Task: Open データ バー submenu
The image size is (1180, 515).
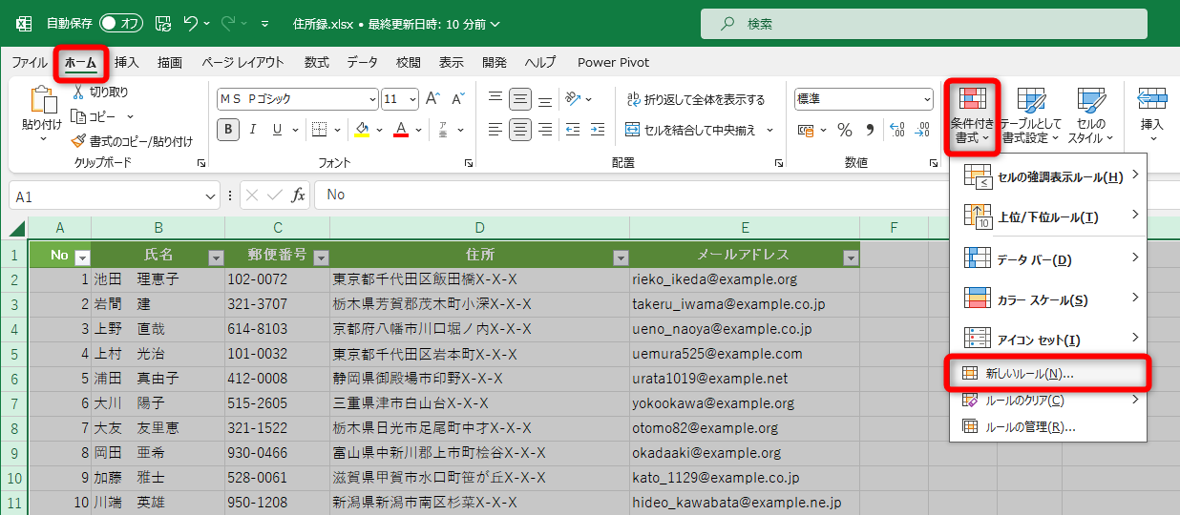Action: pos(1048,259)
